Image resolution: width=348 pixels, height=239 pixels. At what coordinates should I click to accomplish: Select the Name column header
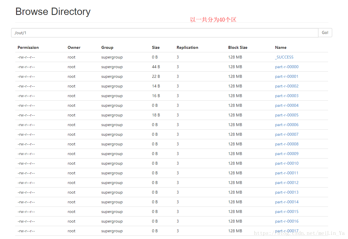pyautogui.click(x=281, y=47)
